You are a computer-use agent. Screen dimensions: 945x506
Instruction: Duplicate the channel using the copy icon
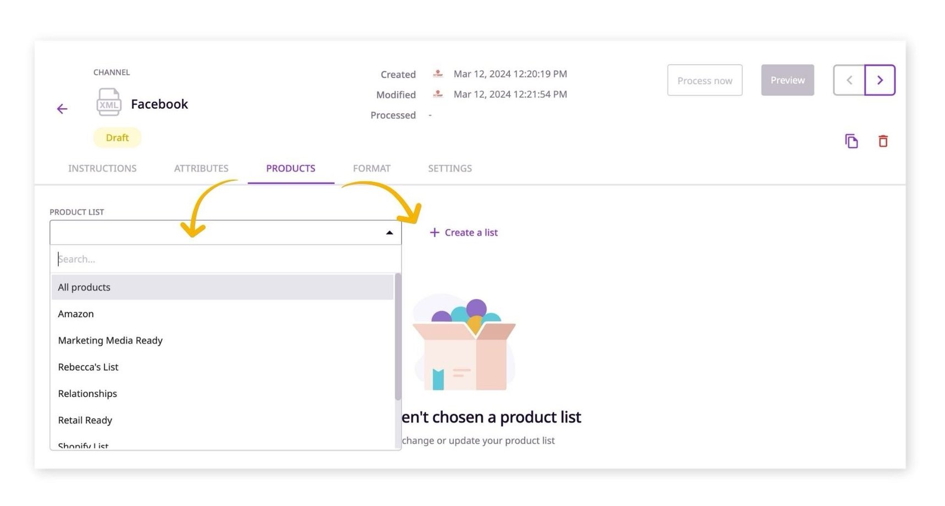tap(851, 141)
